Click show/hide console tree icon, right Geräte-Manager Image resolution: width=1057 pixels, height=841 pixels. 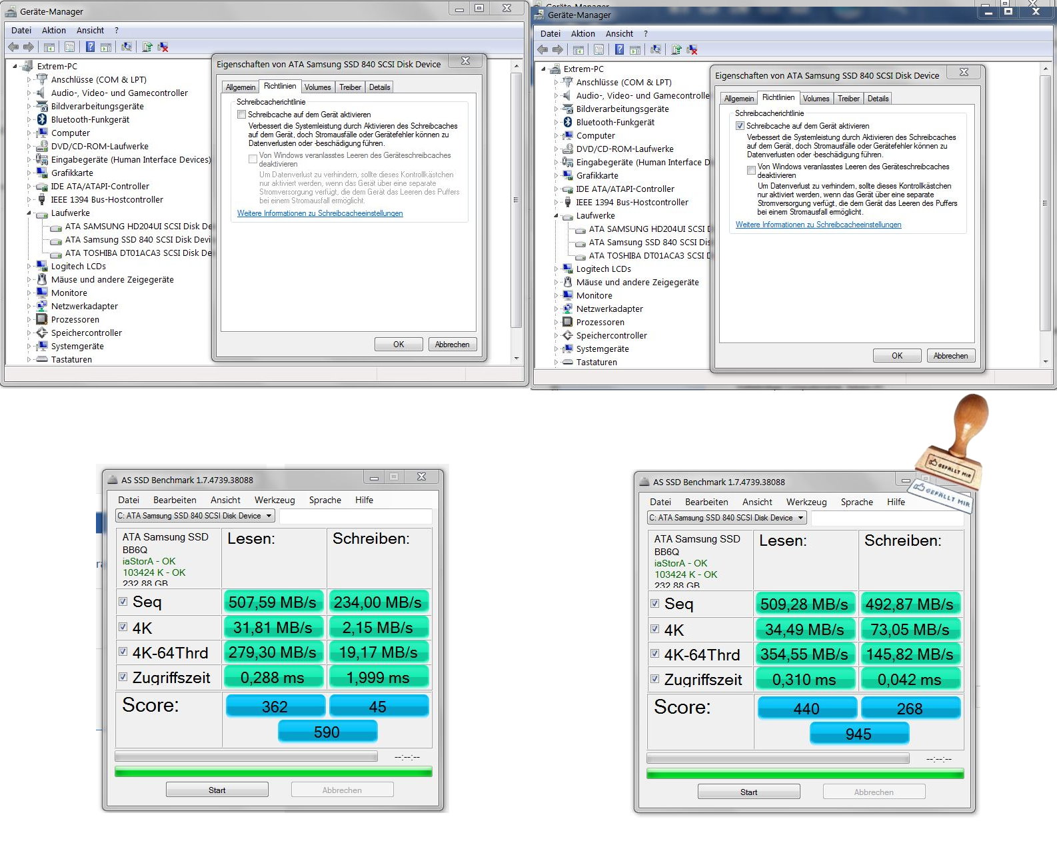[x=578, y=50]
